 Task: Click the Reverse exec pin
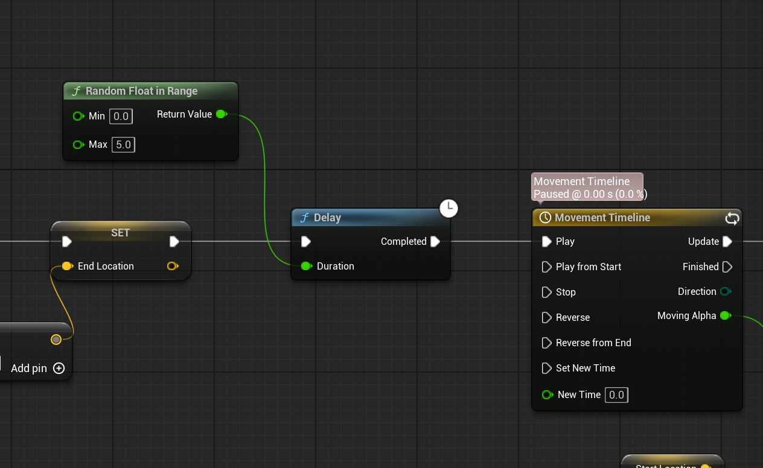(547, 317)
